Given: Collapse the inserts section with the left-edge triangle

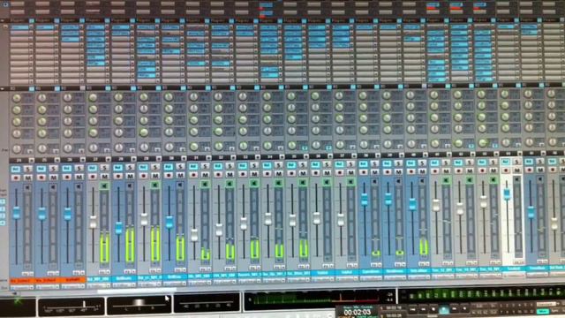Looking at the screenshot, I should [3, 21].
